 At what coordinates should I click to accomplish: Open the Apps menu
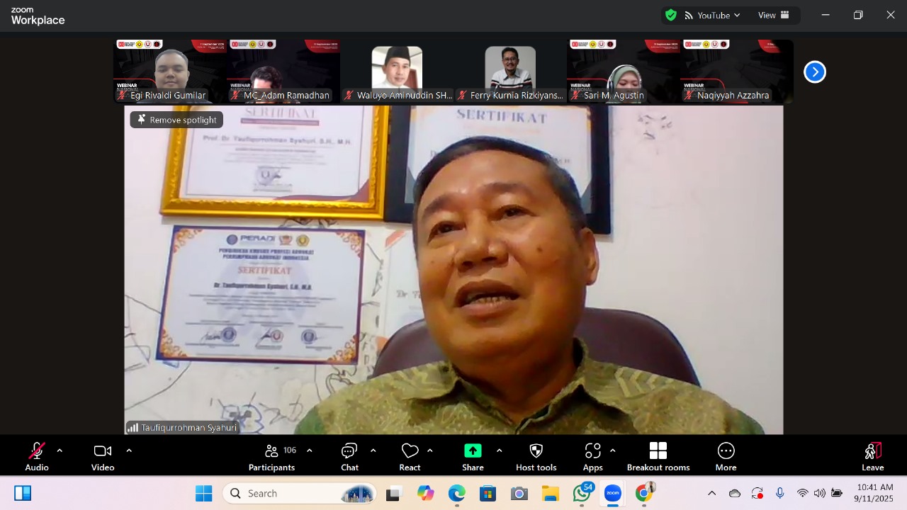593,457
